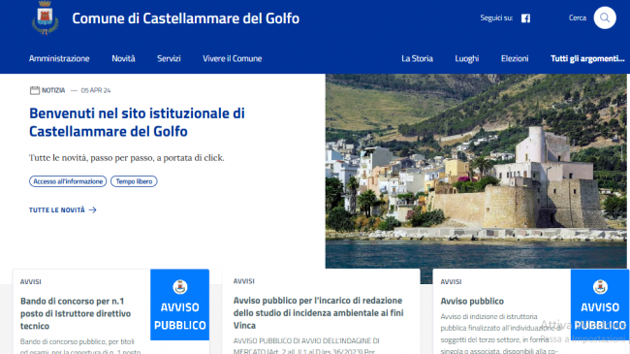Open the third card titled Avviso pubblico
Screen dimensions: 630x354
472,302
